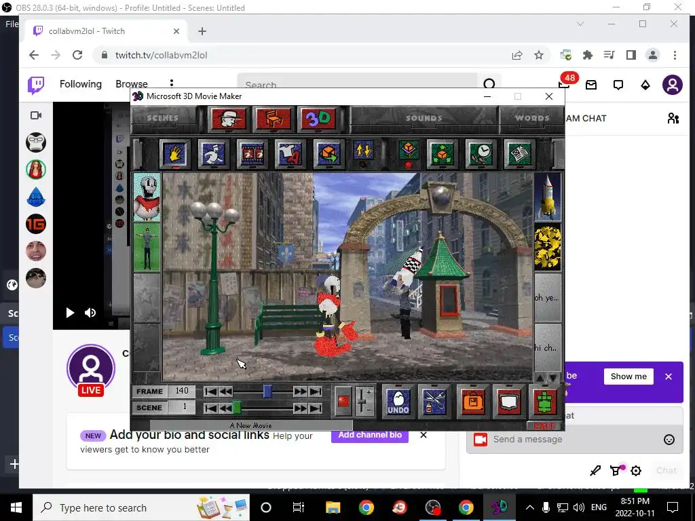
Task: Open the orange portfolio bag icon
Action: coord(473,402)
